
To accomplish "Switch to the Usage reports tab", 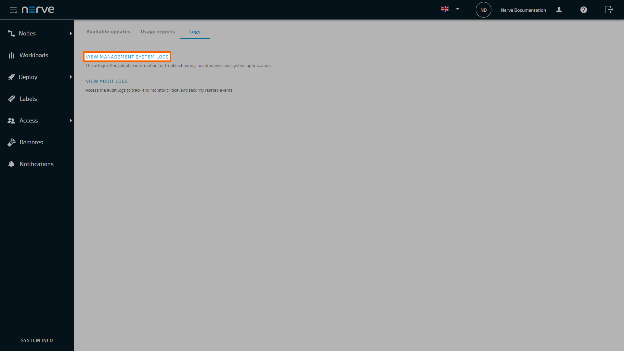I will pyautogui.click(x=158, y=31).
